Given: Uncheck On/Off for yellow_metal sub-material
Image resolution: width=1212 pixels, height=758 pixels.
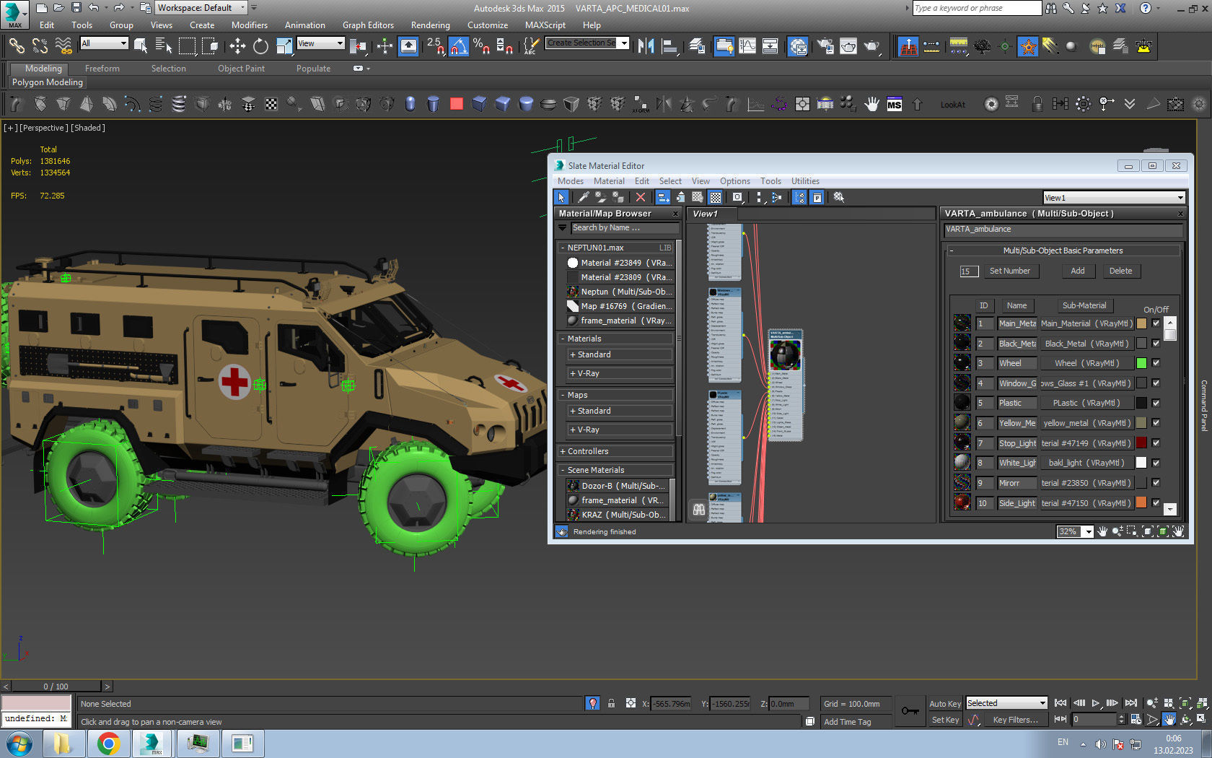Looking at the screenshot, I should pyautogui.click(x=1156, y=423).
